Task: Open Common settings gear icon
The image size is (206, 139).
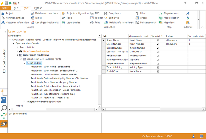Action: pos(3,18)
